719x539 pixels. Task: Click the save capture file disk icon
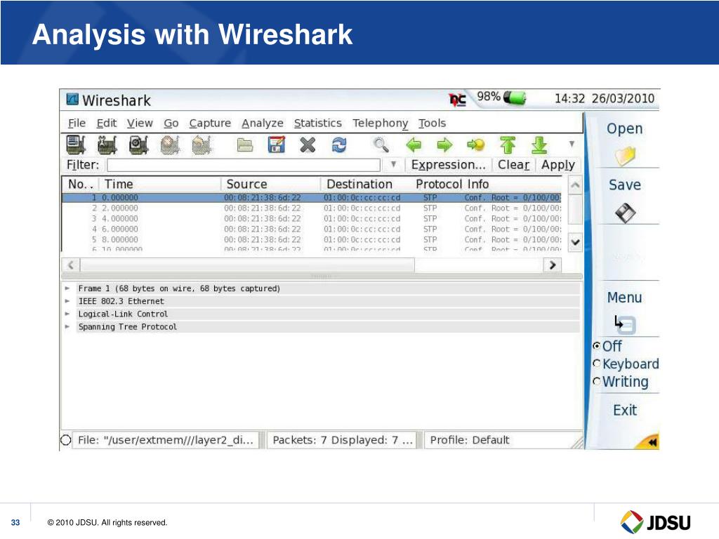[x=276, y=145]
